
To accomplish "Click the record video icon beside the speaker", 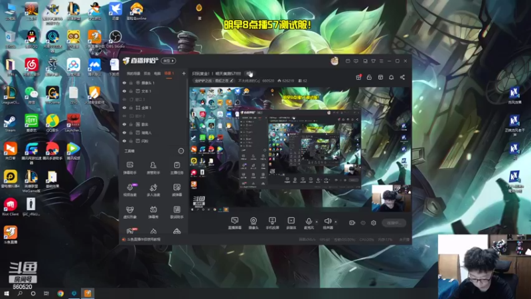I will [352, 223].
